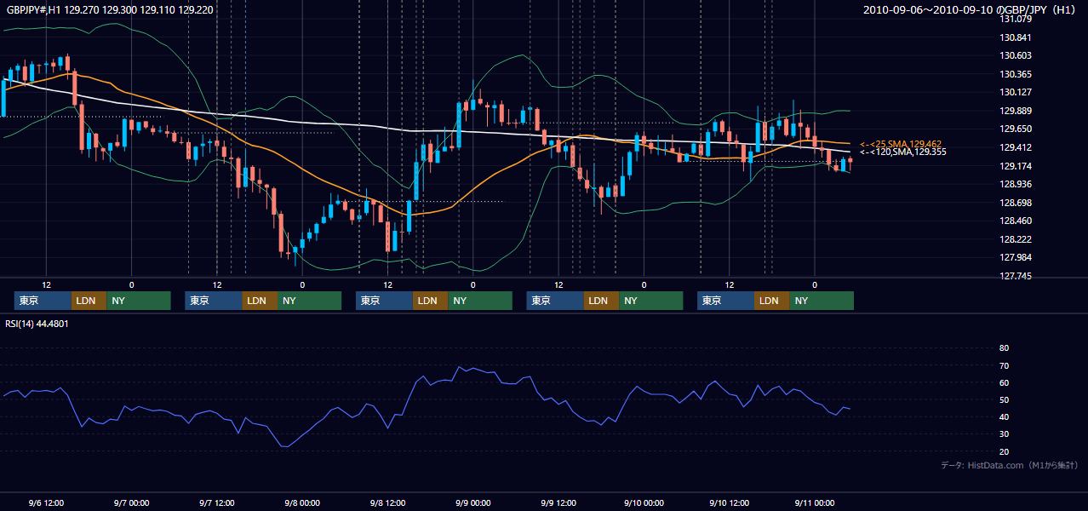
Task: Click RSI scale value 40
Action: coord(1004,416)
